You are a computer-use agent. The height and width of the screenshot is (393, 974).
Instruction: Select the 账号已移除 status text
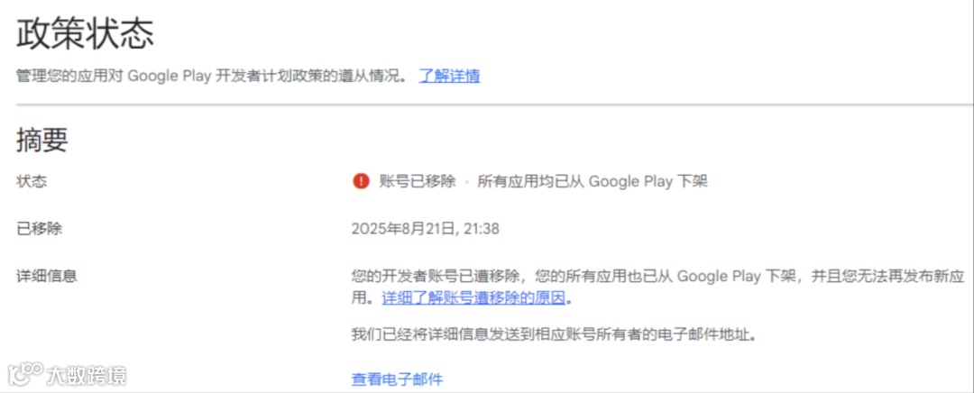coord(418,181)
